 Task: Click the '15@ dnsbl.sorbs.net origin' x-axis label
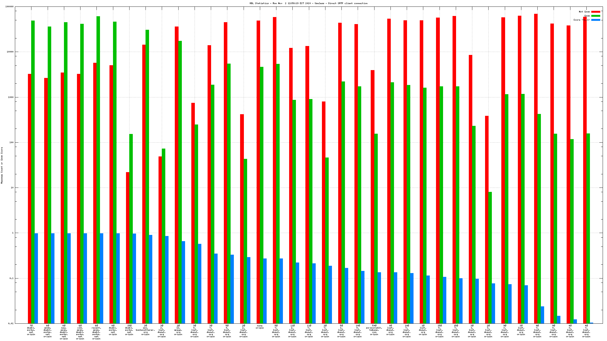point(129,330)
